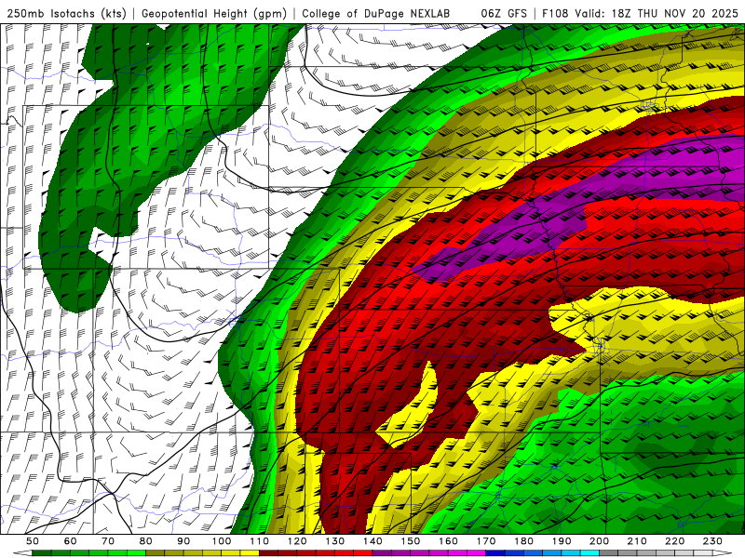Screen dimensions: 745x558
Task: Click the legend value 50
Action: tap(33, 541)
